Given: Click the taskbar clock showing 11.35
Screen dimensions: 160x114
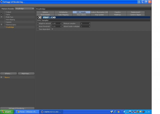Looking at the screenshot, I should point(148,112).
